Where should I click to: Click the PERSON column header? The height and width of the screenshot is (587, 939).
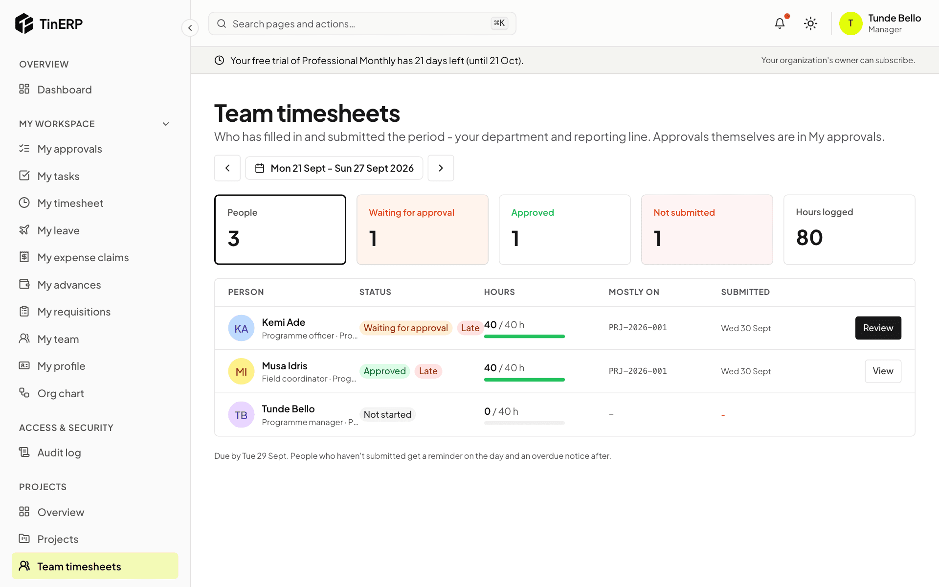246,292
